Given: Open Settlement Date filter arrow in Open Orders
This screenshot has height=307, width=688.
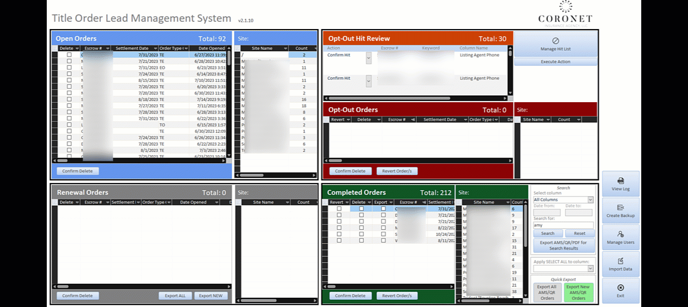Looking at the screenshot, I should pyautogui.click(x=154, y=48).
